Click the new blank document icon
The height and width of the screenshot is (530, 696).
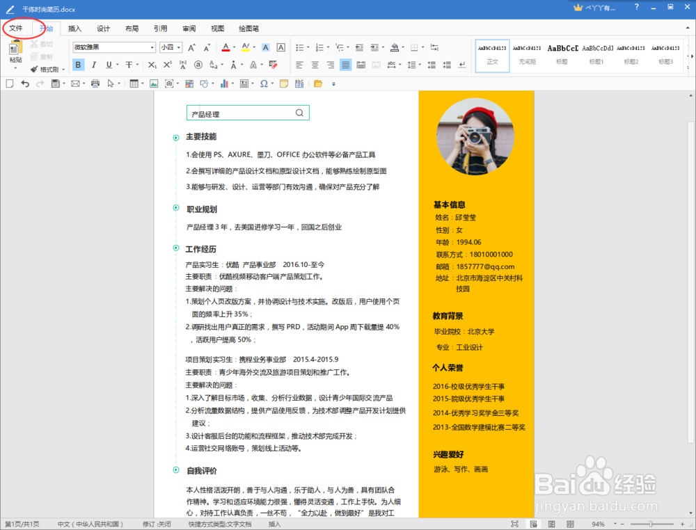(10, 83)
